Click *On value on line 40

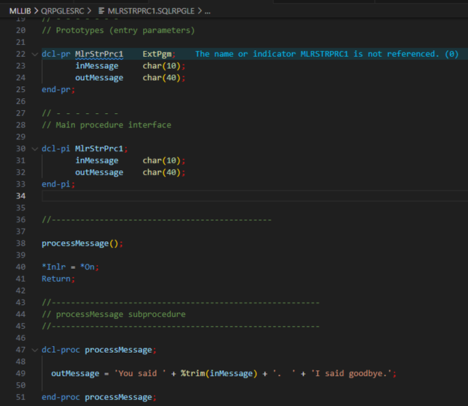coord(88,267)
